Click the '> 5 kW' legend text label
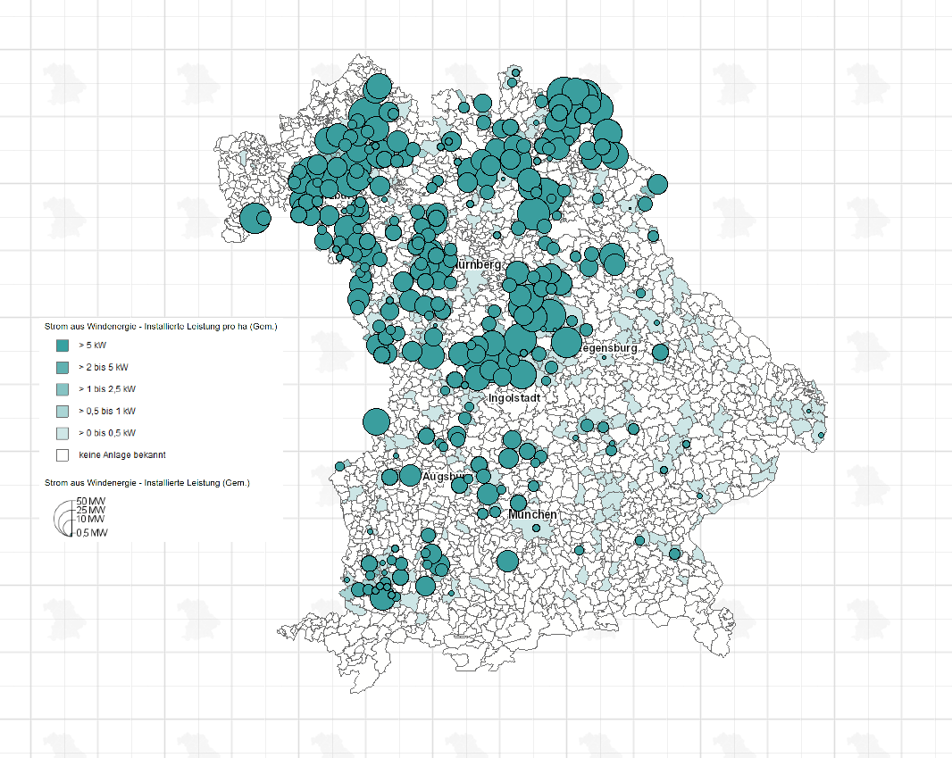Image resolution: width=952 pixels, height=758 pixels. click(93, 345)
